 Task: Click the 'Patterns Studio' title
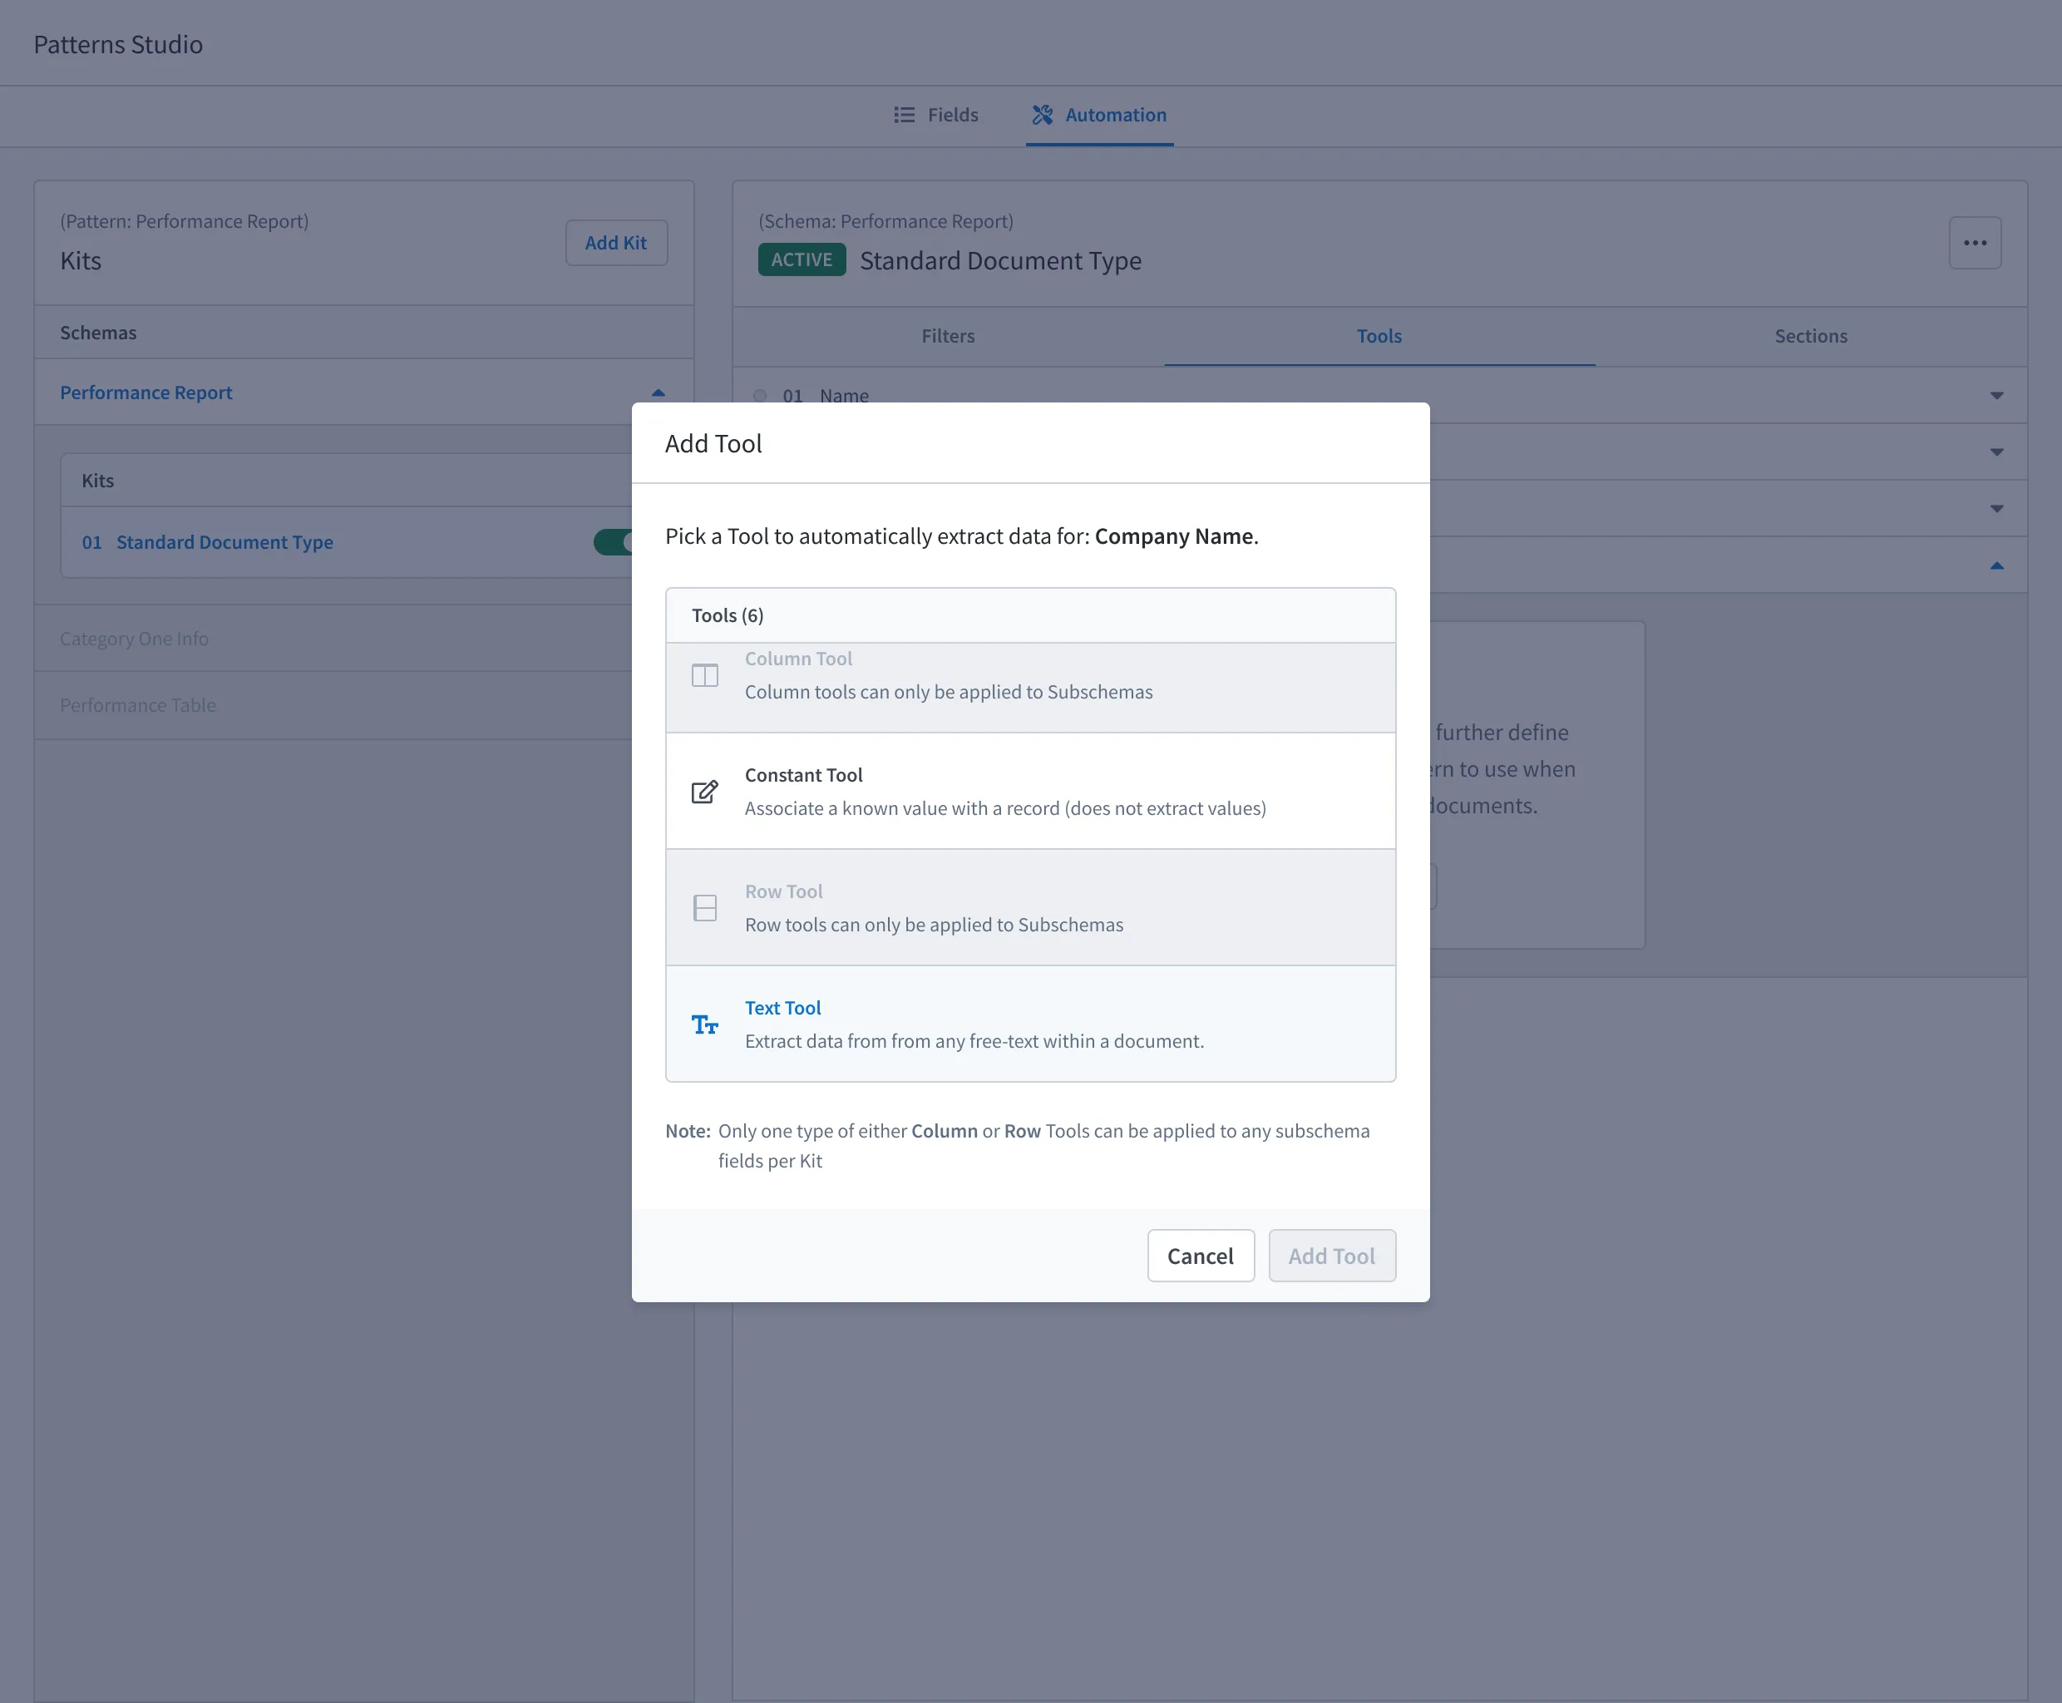click(118, 44)
